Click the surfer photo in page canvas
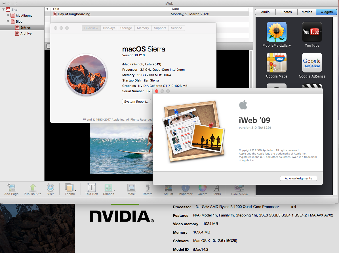339x253 pixels. tap(121, 149)
